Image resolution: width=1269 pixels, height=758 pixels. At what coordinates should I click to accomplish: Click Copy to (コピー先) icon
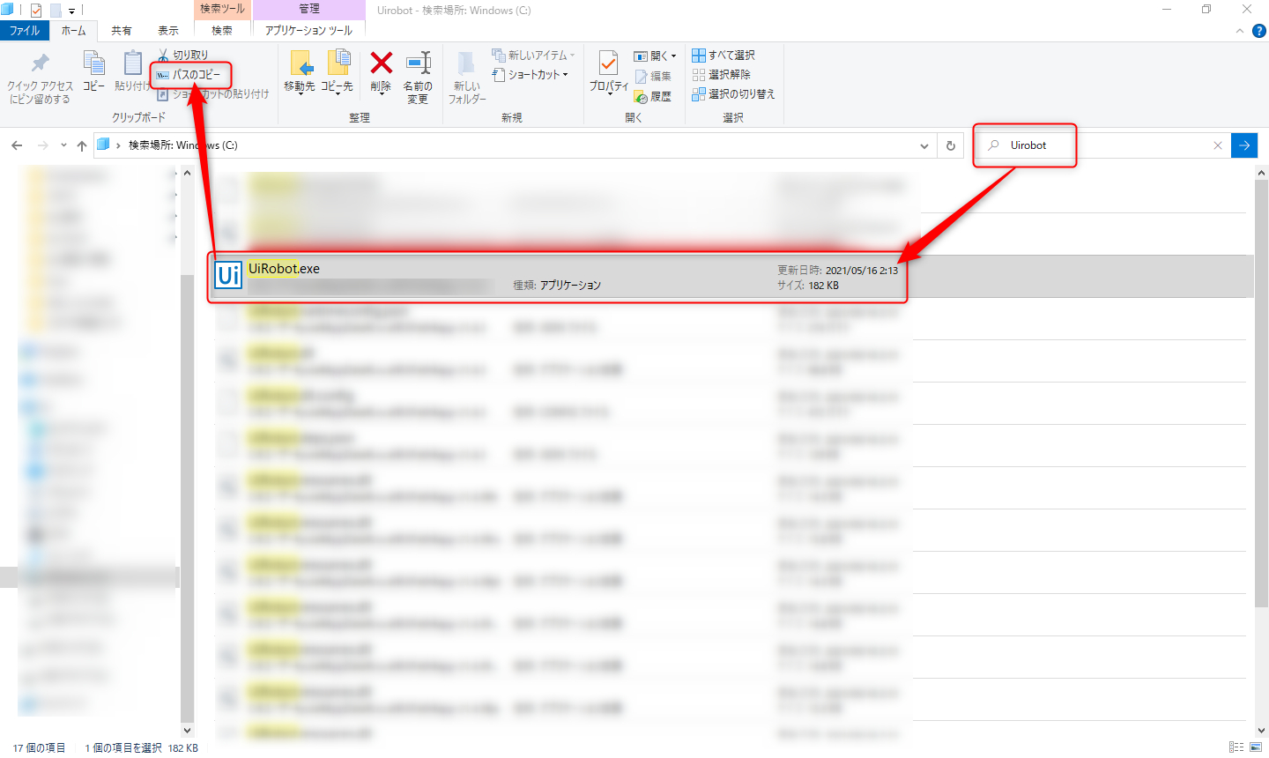[x=338, y=63]
